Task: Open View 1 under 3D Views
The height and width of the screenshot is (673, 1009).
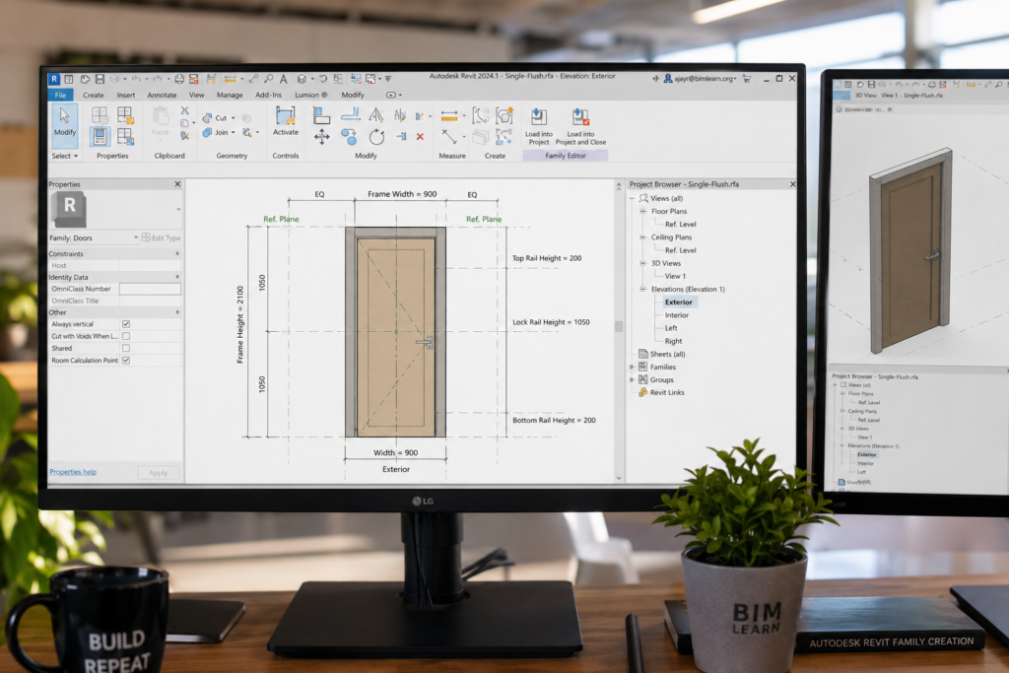Action: coord(675,276)
